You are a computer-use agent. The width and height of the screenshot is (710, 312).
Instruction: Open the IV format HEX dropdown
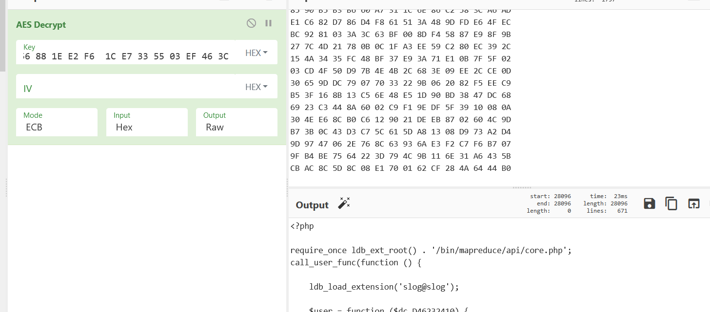[x=256, y=87]
